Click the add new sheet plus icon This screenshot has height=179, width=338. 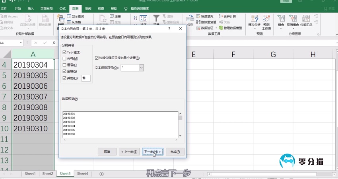tap(101, 174)
